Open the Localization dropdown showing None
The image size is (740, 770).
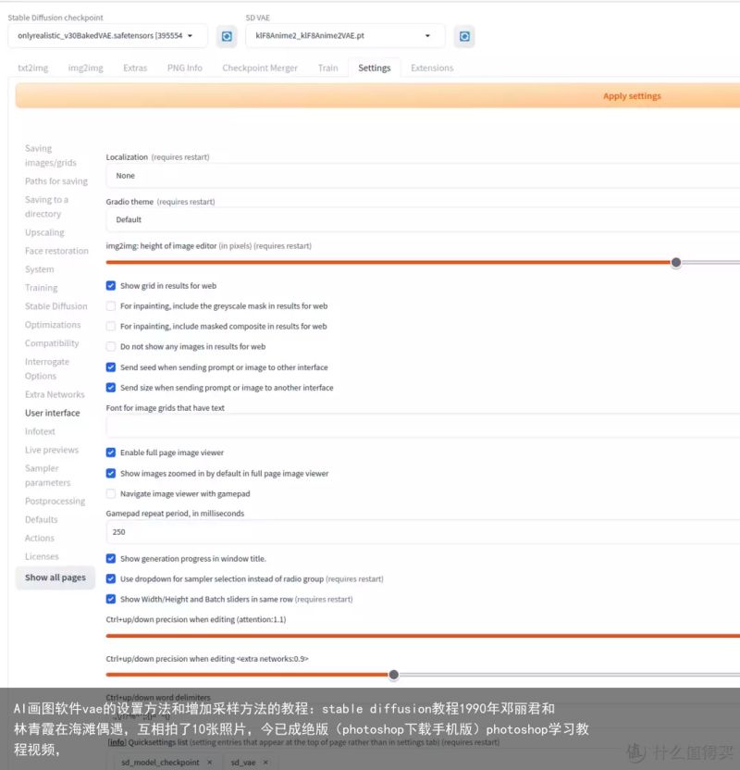pyautogui.click(x=423, y=176)
